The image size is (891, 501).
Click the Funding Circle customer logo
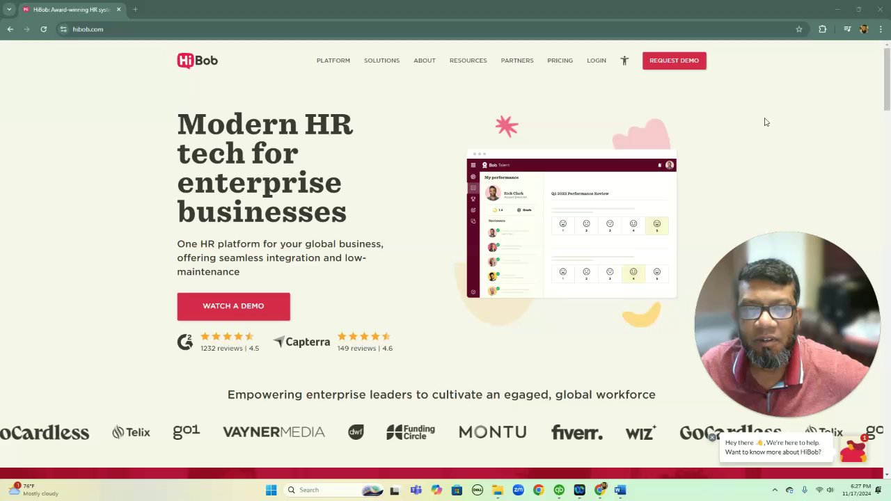coord(411,432)
